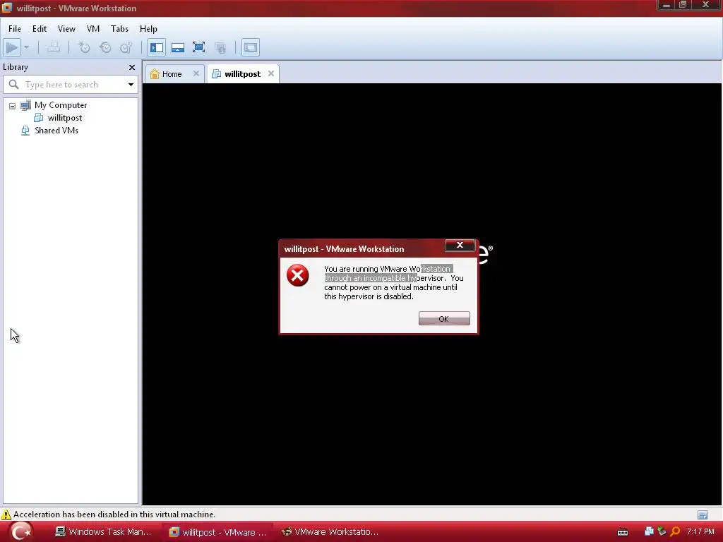This screenshot has height=542, width=723.
Task: Switch to the Home tab
Action: (x=172, y=73)
